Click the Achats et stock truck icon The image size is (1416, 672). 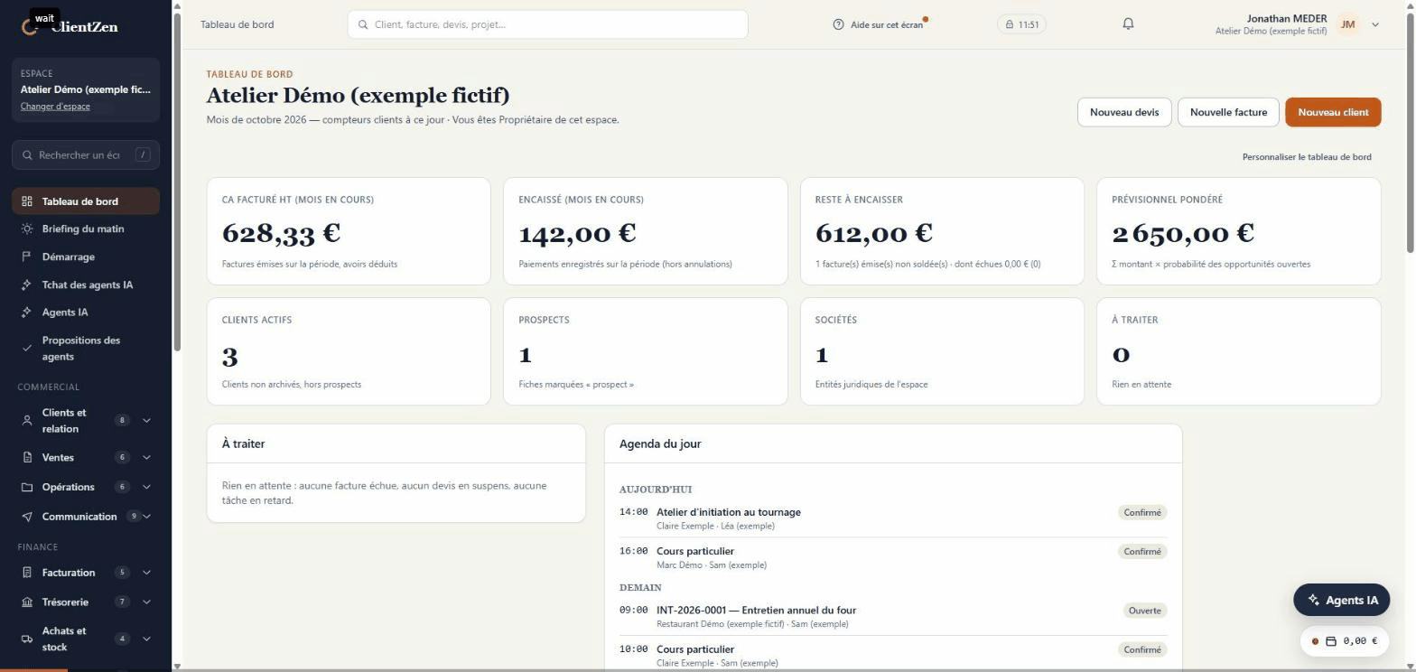coord(27,639)
